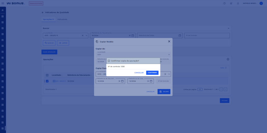Switch to the Indicadores tab
The image size is (267, 133).
click(62, 19)
